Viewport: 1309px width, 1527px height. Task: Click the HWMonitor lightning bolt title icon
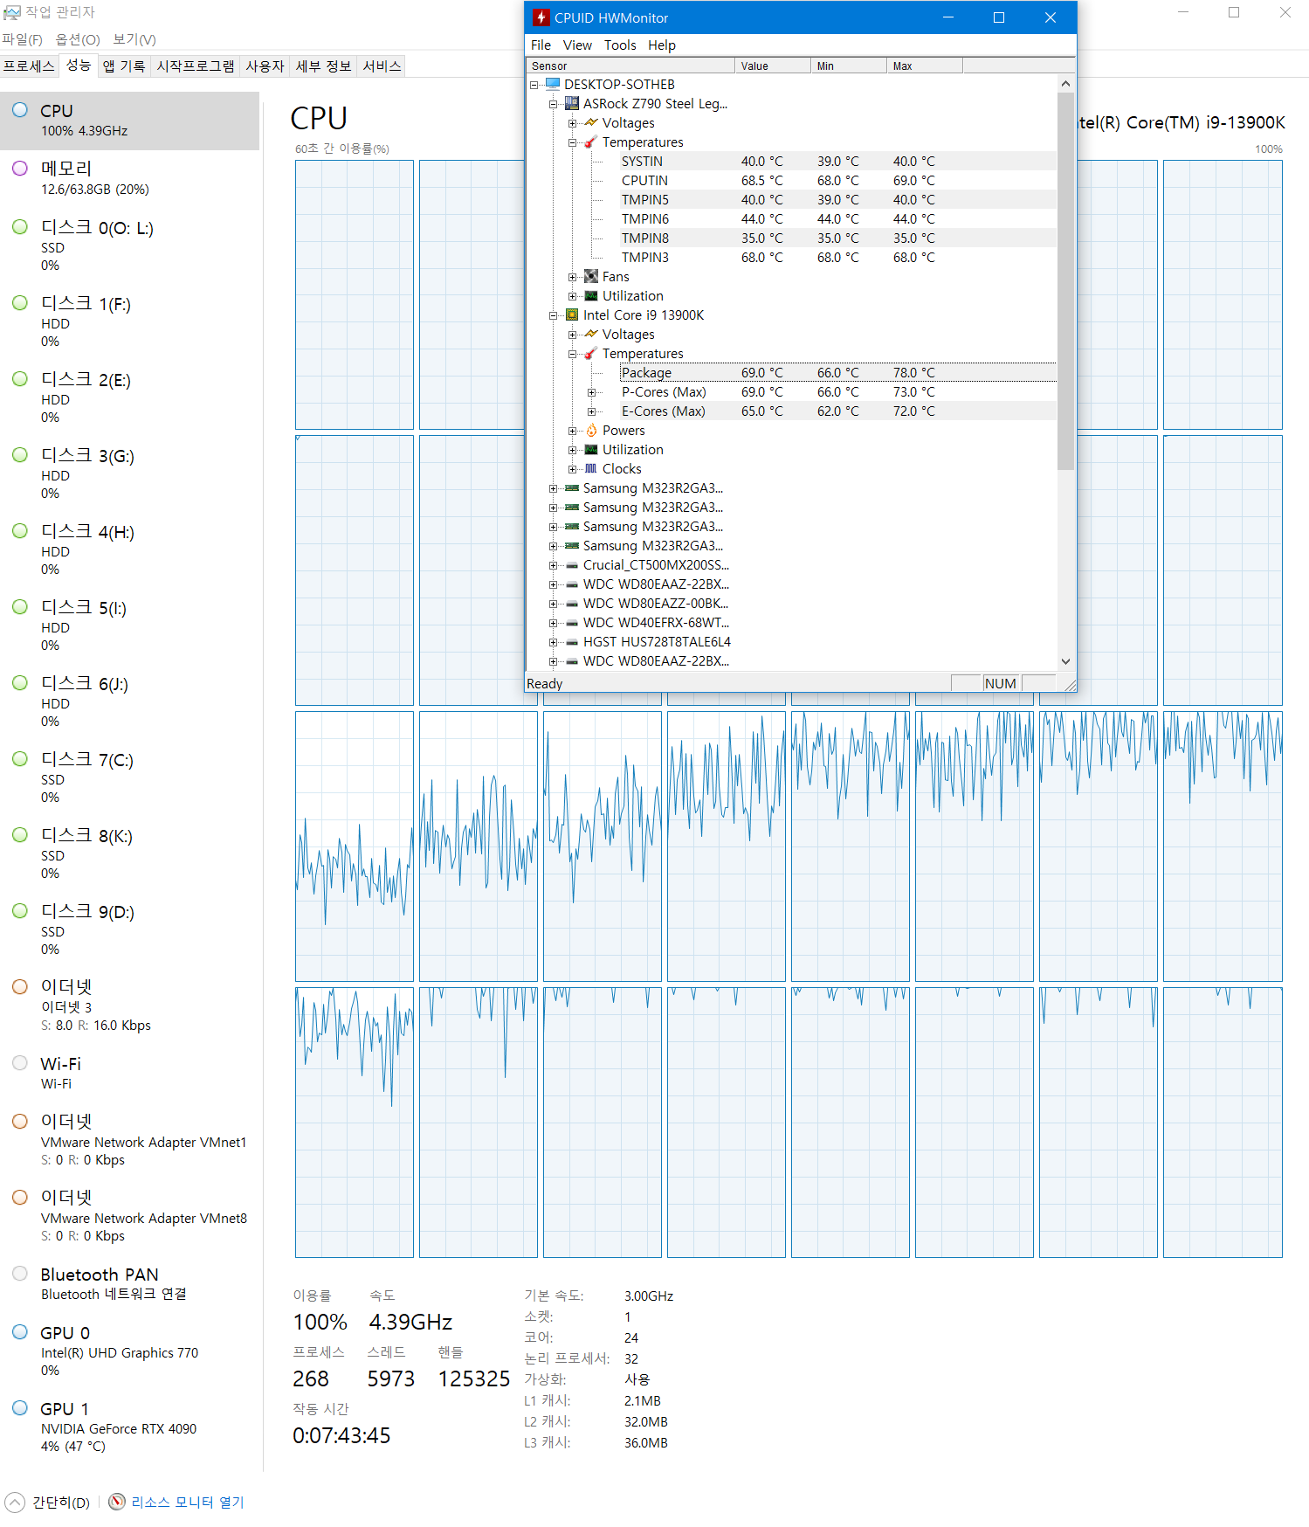[541, 17]
